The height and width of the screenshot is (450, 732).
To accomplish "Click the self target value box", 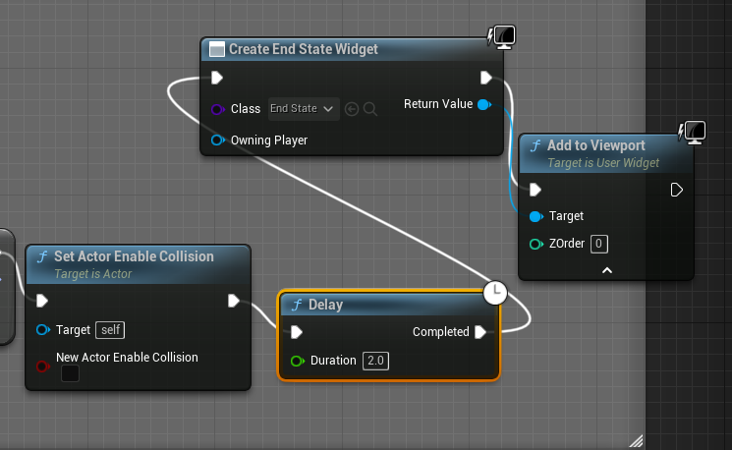I will (110, 330).
